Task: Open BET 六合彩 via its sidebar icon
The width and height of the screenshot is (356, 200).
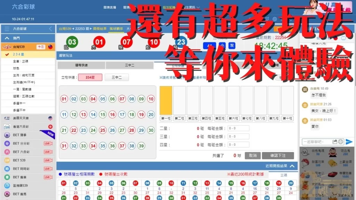Action: click(7, 152)
